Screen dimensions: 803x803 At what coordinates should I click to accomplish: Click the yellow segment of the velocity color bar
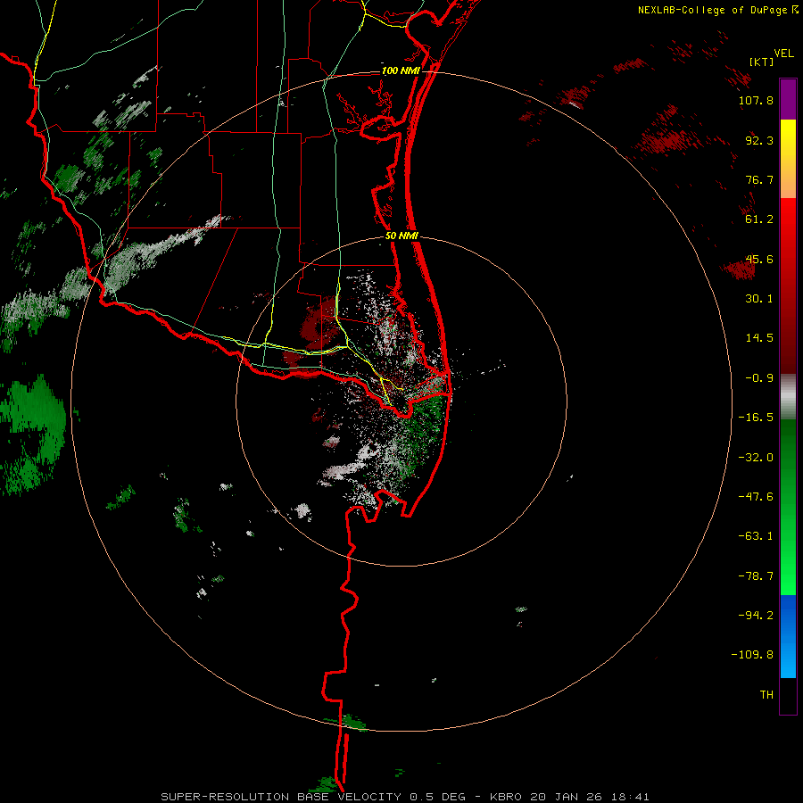(788, 159)
